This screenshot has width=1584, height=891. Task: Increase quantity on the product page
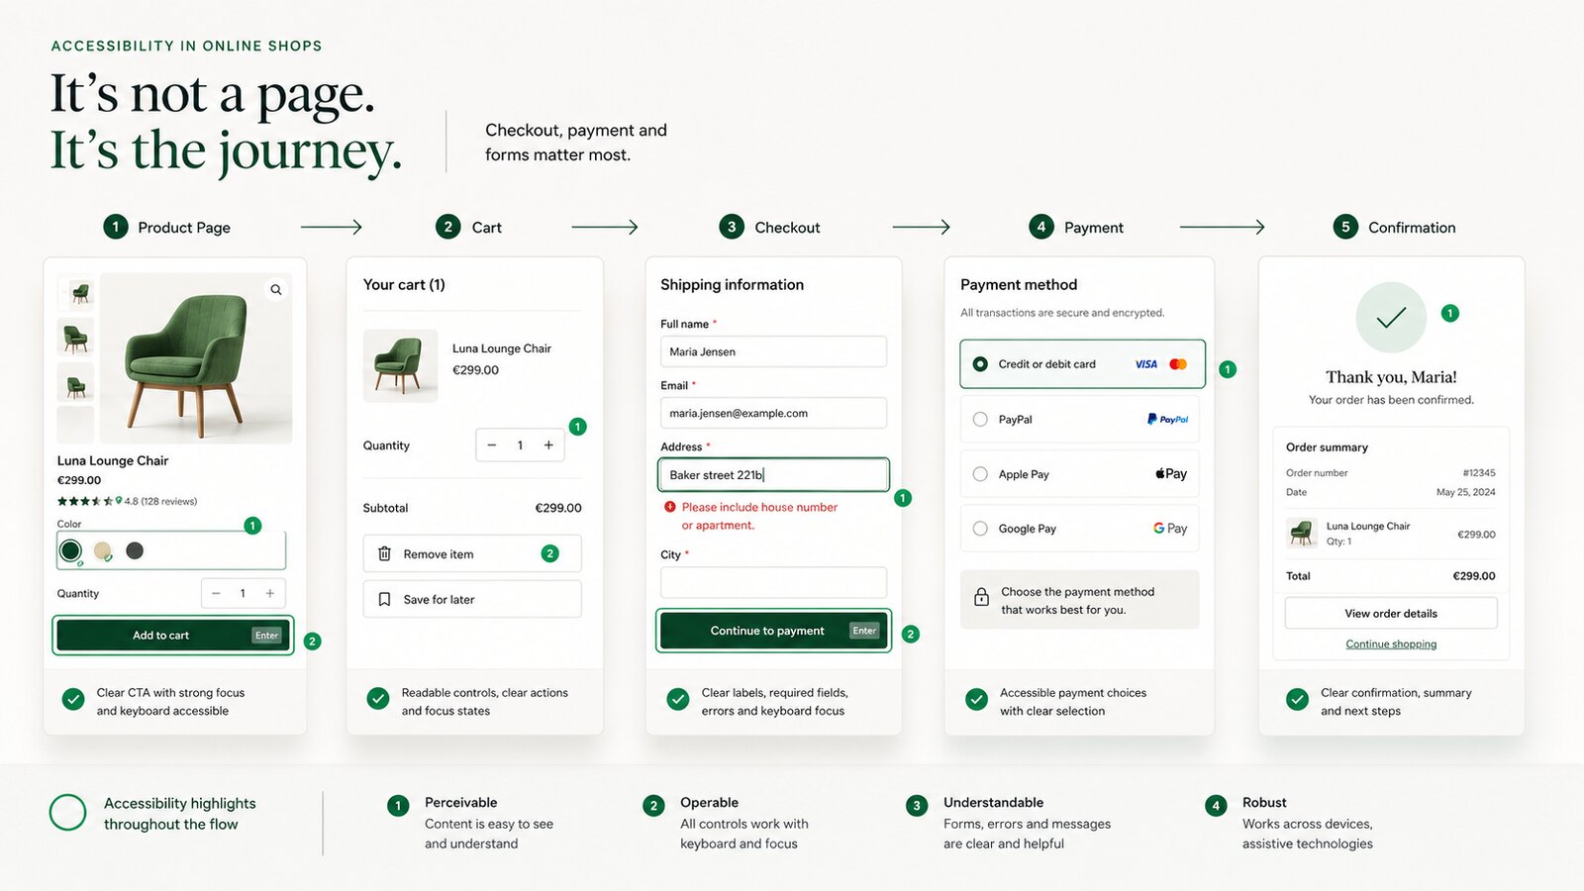click(269, 593)
